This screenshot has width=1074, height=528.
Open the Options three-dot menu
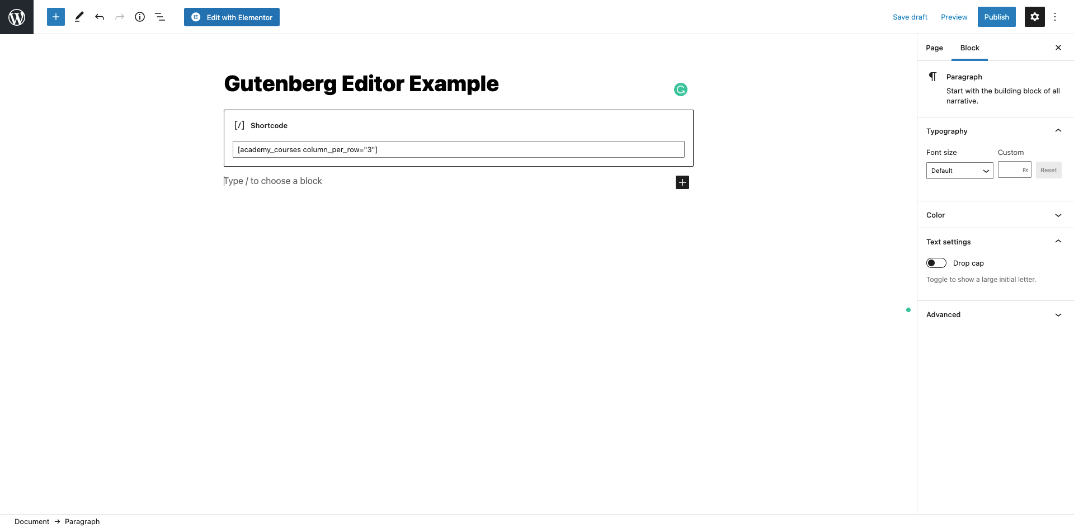pos(1055,17)
